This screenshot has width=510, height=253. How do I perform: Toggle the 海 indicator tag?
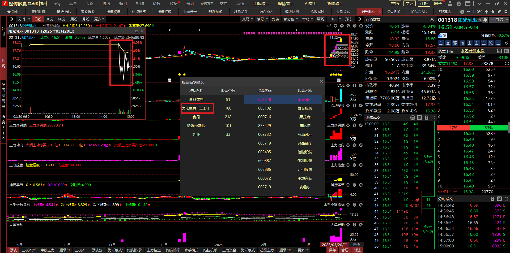pyautogui.click(x=462, y=43)
